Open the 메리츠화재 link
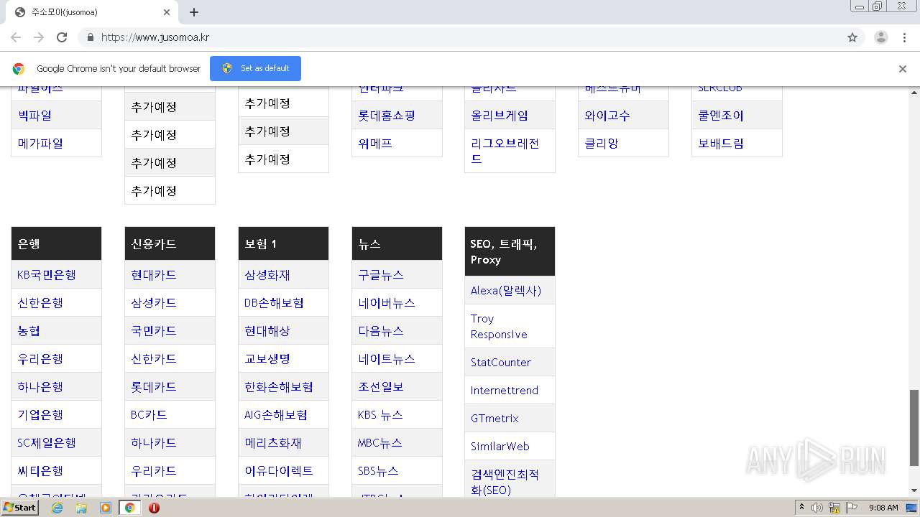920x517 pixels. coord(273,442)
